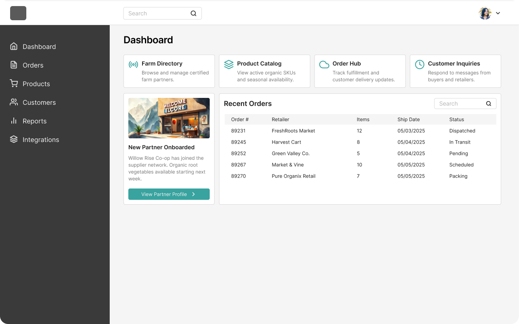This screenshot has height=324, width=519.
Task: Expand the user account dropdown chevron
Action: pos(498,13)
